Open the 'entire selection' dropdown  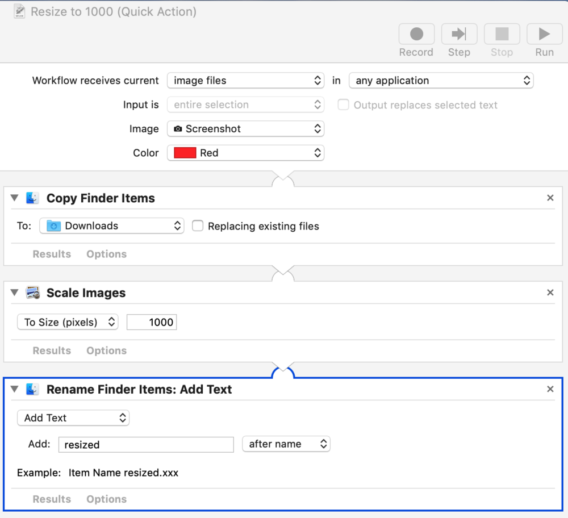click(x=245, y=105)
